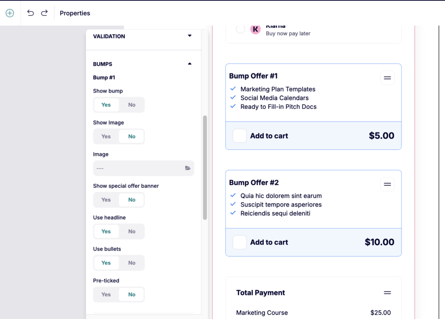445x319 pixels.
Task: Select the Klarna payment radio button
Action: [x=240, y=29]
